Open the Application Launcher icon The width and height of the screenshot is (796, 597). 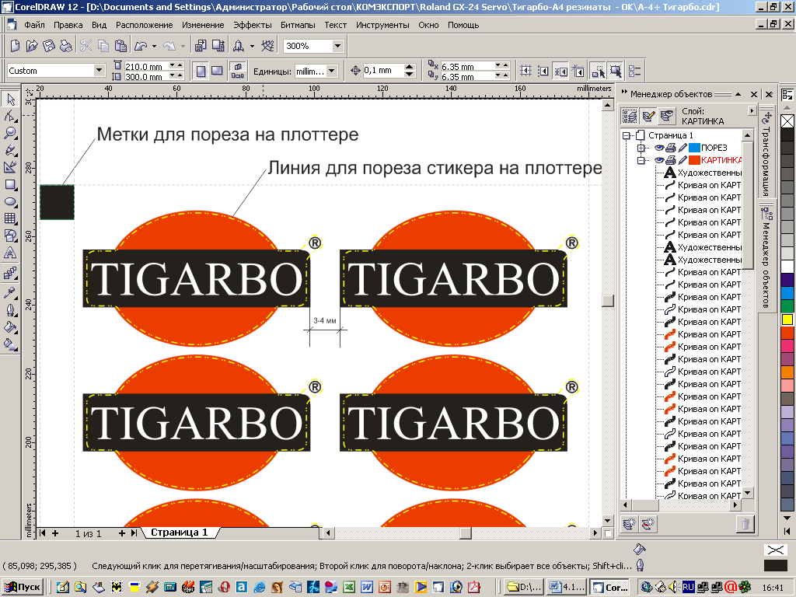(x=239, y=46)
